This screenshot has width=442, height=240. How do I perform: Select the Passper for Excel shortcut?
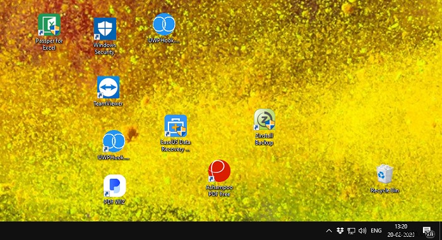[49, 32]
